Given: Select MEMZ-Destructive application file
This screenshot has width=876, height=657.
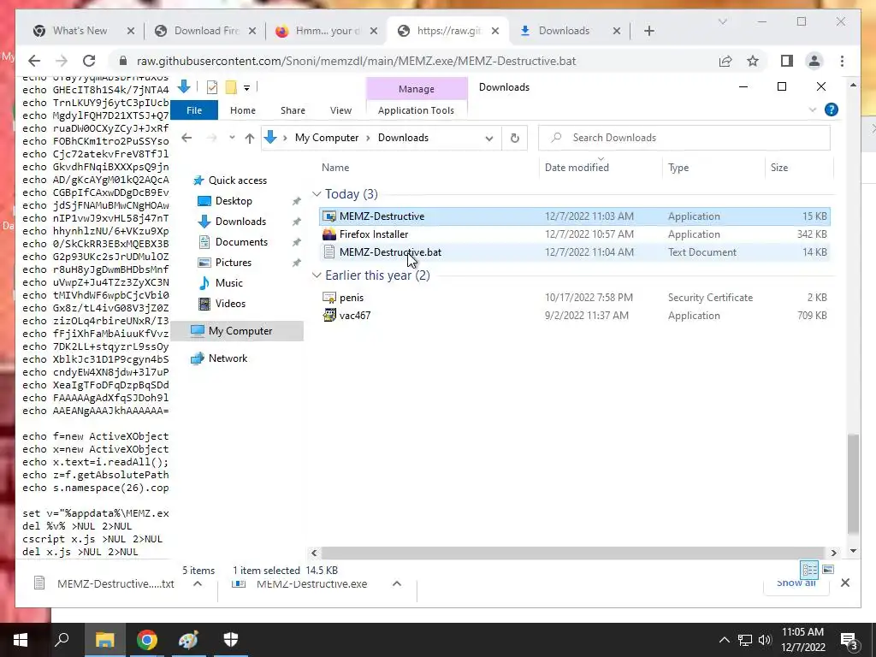Looking at the screenshot, I should click(574, 216).
